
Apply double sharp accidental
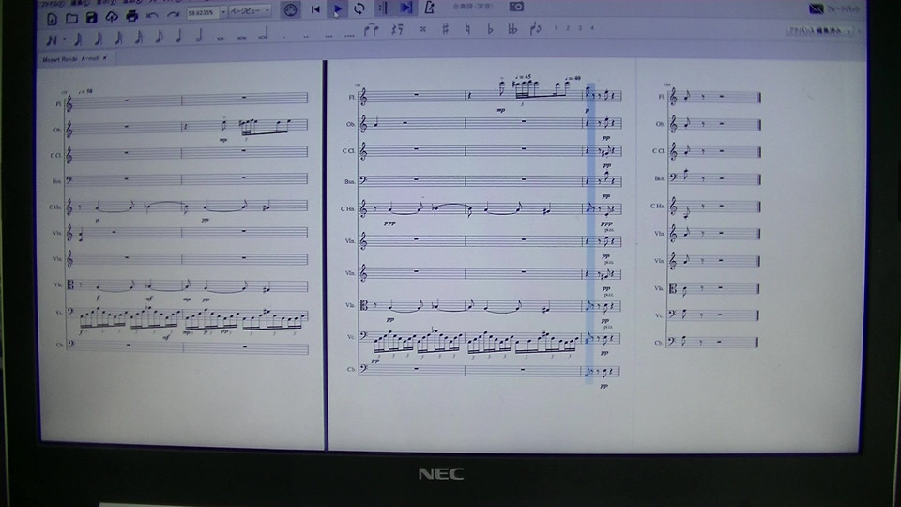(422, 29)
